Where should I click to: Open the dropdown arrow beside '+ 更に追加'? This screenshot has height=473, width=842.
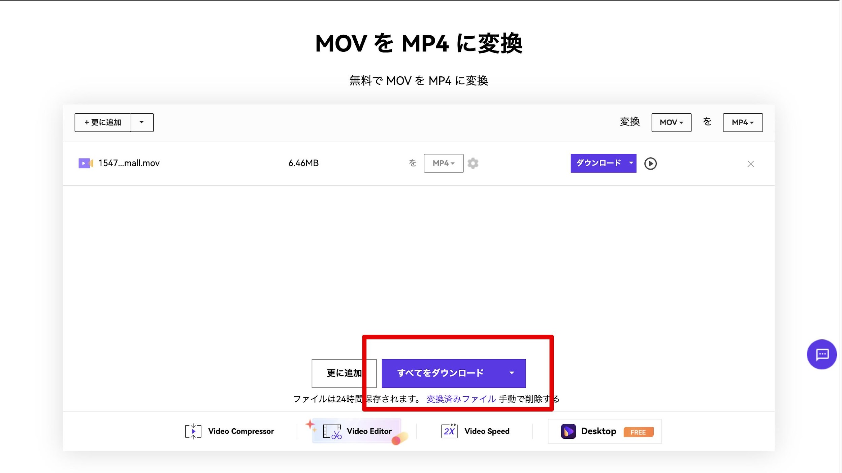pos(142,122)
